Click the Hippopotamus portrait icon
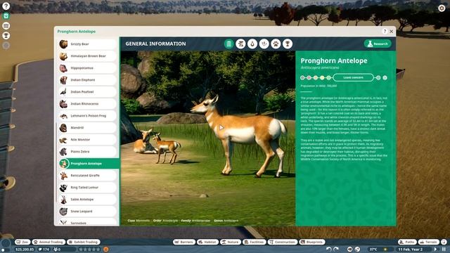This screenshot has width=450, height=253. tap(63, 68)
